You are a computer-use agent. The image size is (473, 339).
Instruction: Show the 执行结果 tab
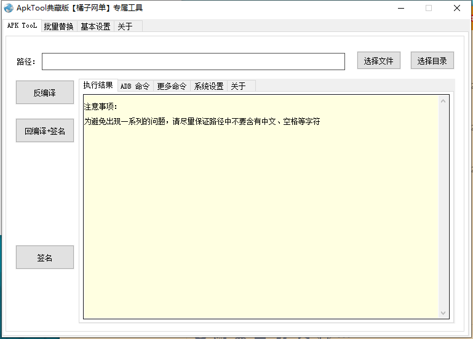pyautogui.click(x=98, y=86)
